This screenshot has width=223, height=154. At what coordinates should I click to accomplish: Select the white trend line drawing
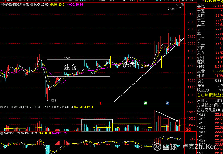point(149,70)
